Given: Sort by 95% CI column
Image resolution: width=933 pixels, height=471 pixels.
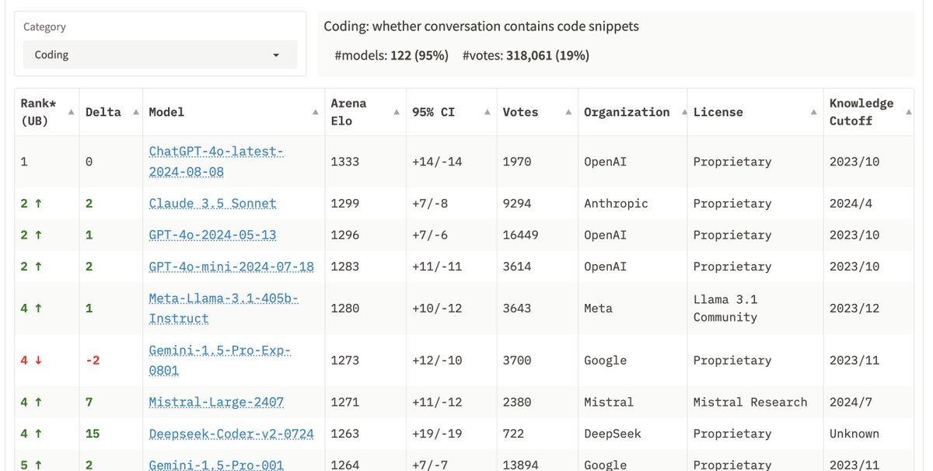Looking at the screenshot, I should [x=451, y=112].
